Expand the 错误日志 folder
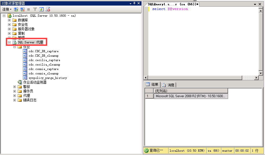Viewport: 265px width, 155px height. pyautogui.click(x=14, y=100)
